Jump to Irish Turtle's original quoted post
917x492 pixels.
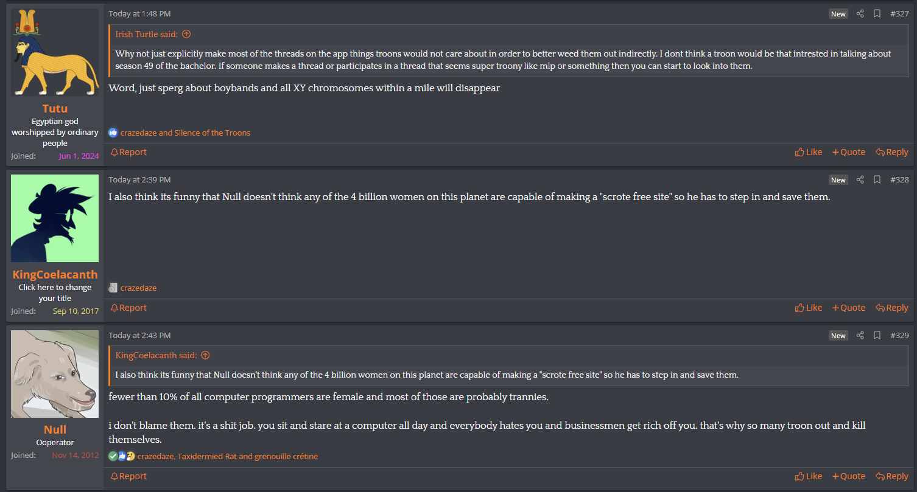click(x=186, y=34)
